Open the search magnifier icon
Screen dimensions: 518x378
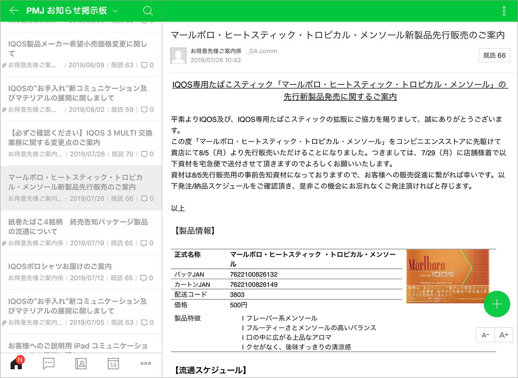click(148, 11)
